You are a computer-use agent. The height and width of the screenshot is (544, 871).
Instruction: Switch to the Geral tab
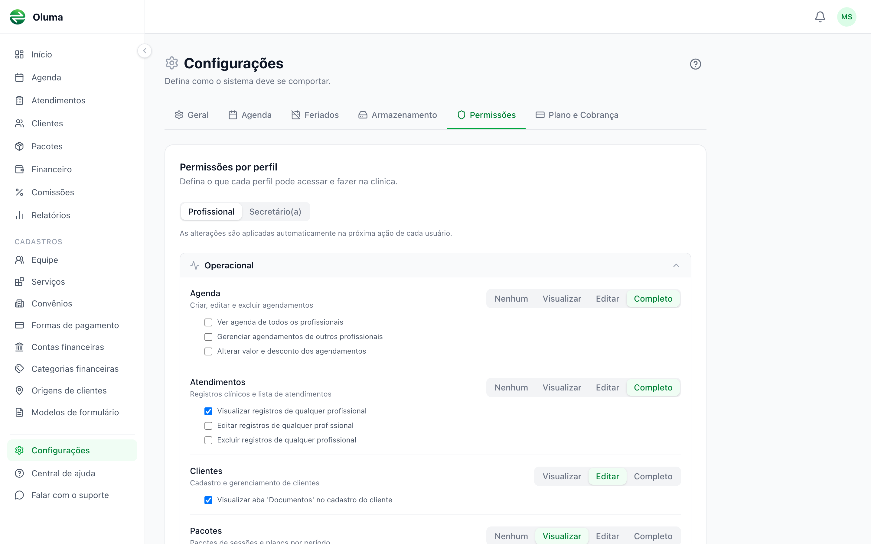click(191, 115)
